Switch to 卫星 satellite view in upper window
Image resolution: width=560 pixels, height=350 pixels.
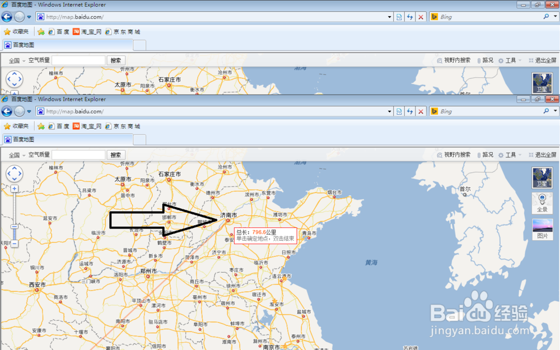click(542, 83)
